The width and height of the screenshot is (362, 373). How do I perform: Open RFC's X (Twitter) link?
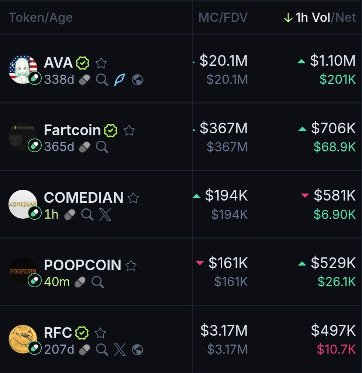pos(120,349)
